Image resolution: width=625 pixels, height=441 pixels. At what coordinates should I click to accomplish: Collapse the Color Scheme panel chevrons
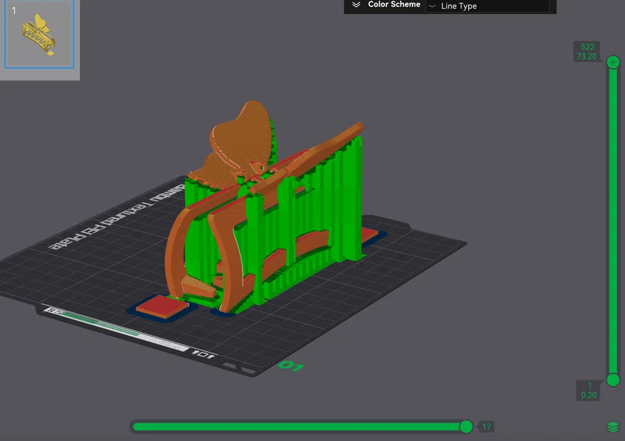[356, 5]
